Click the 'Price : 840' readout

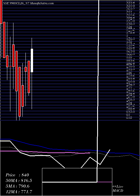coord(17,175)
